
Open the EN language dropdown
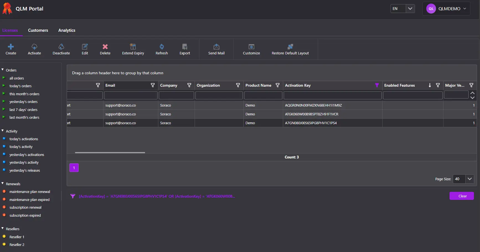[410, 9]
